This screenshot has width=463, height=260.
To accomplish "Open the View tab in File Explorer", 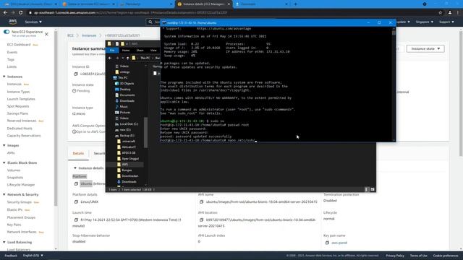I will (153, 51).
